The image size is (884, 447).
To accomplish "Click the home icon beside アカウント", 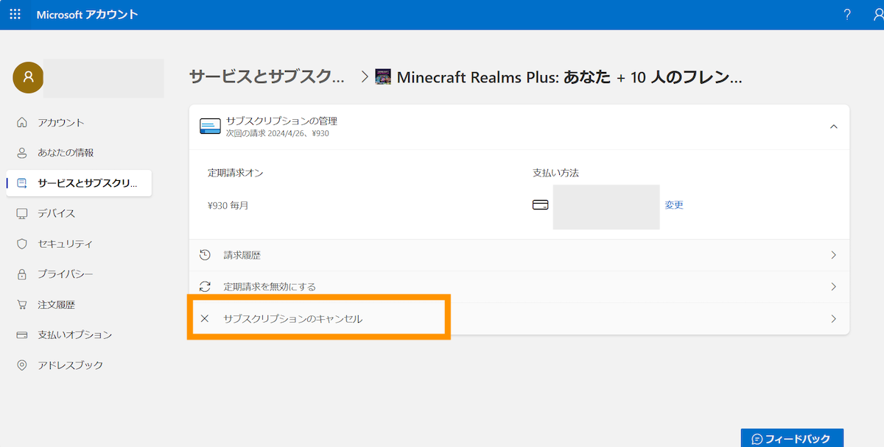I will point(22,123).
